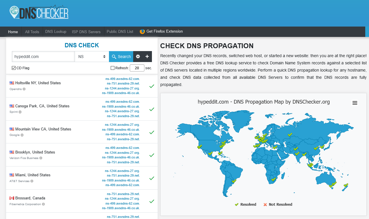This screenshot has width=369, height=219.
Task: Click the info icon next to Sprint
Action: point(20,112)
